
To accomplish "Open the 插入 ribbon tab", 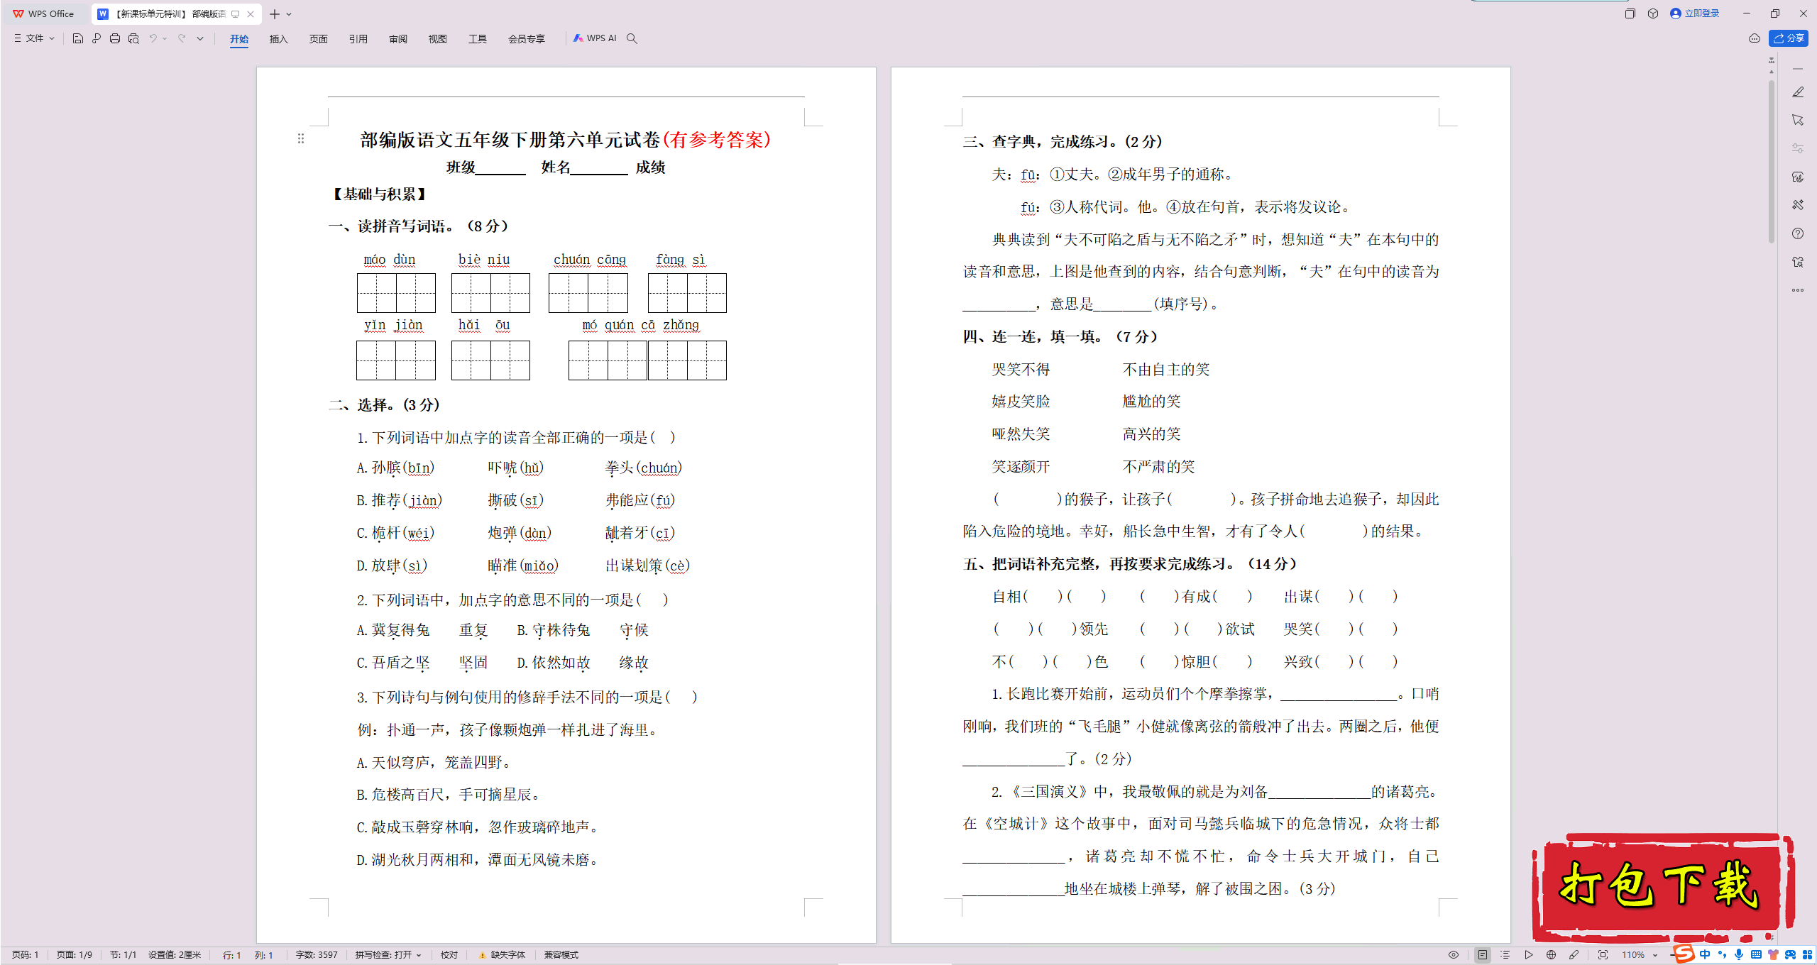I will tap(279, 39).
